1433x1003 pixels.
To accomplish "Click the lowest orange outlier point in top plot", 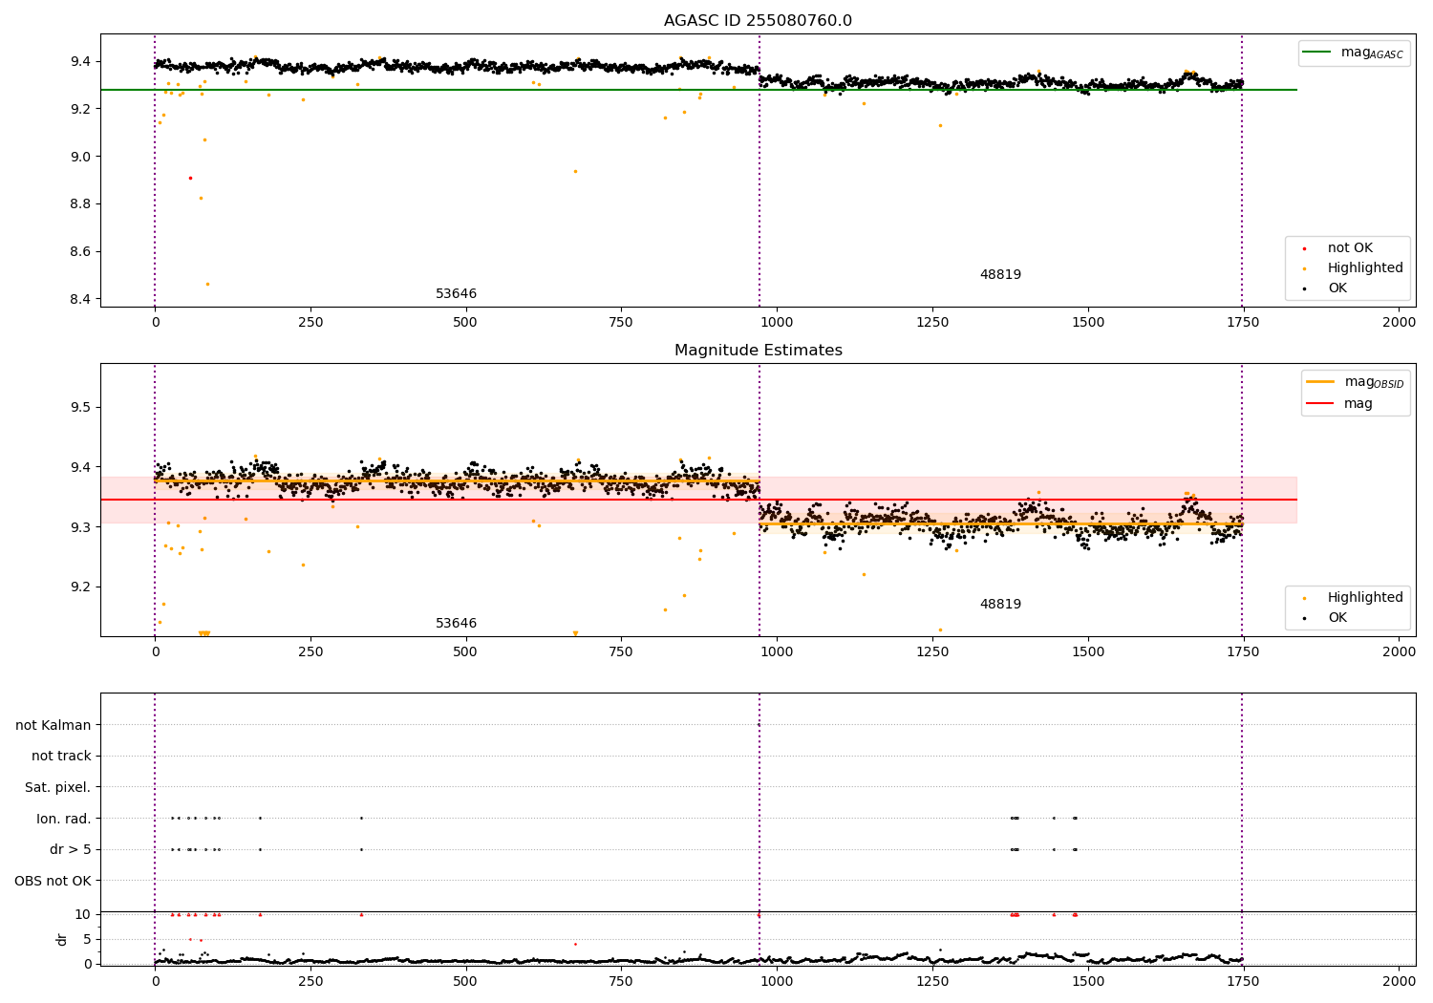I will tap(207, 284).
